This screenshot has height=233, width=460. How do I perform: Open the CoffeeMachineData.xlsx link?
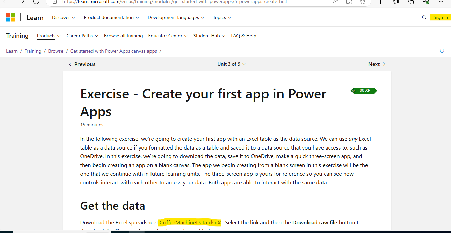click(190, 222)
